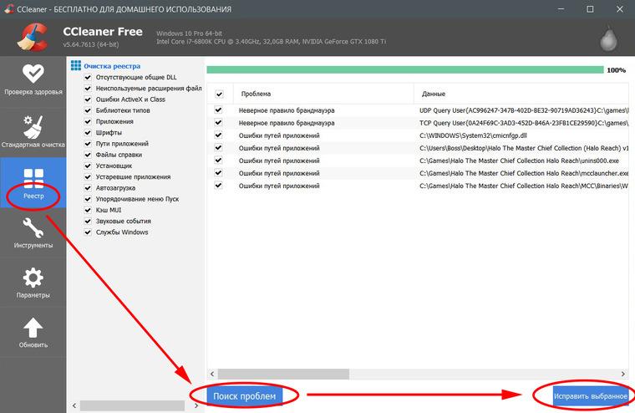Viewport: 635px width, 413px height.
Task: Open the Registry section icon
Action: click(x=33, y=179)
